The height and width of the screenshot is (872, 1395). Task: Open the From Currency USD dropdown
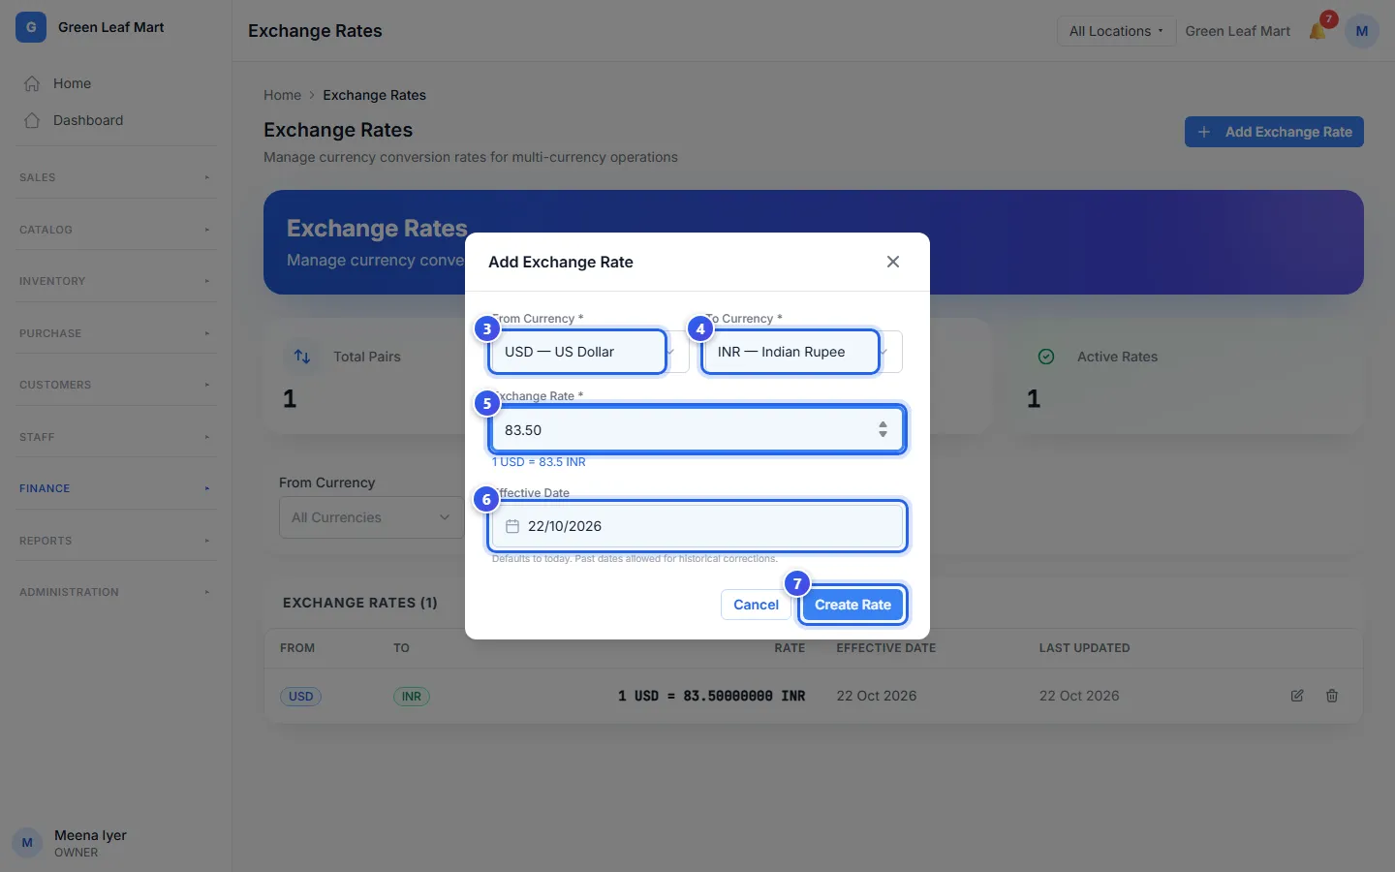point(589,352)
